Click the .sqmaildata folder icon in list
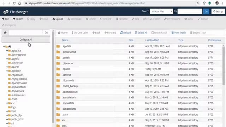The width and height of the screenshot is (226, 127). pyautogui.click(x=58, y=103)
